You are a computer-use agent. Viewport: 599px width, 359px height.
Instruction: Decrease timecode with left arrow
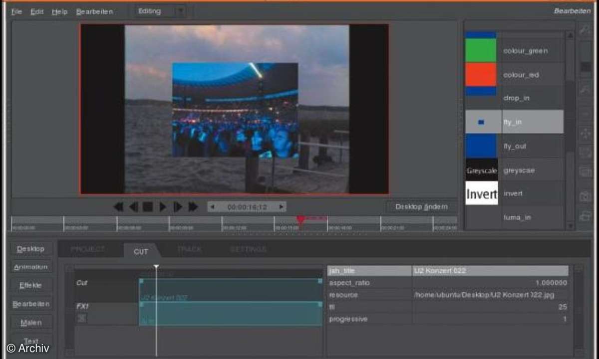click(212, 206)
